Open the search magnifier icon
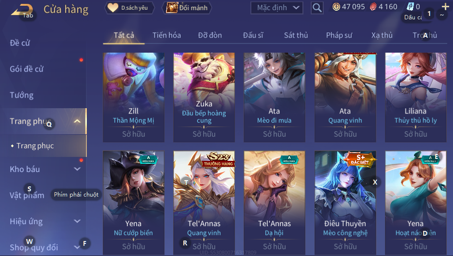The height and width of the screenshot is (256, 453). click(317, 8)
